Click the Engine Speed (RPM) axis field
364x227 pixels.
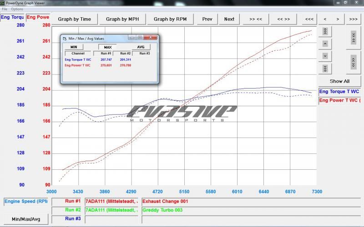[x=26, y=202]
